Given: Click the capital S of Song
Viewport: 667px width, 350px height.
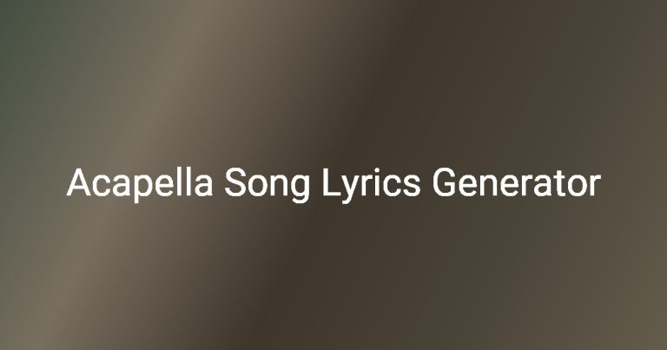Looking at the screenshot, I should [235, 183].
